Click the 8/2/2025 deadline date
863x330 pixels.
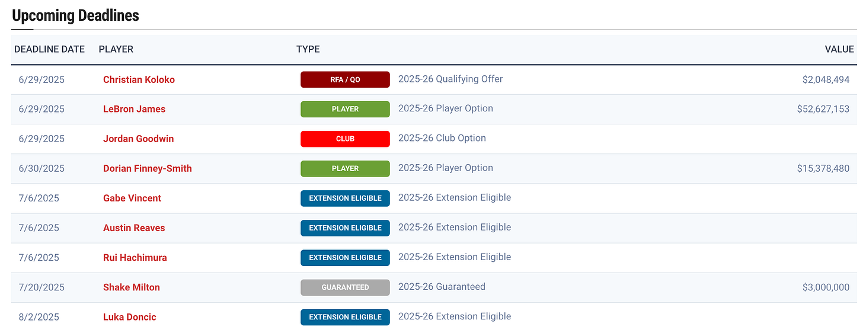(39, 317)
